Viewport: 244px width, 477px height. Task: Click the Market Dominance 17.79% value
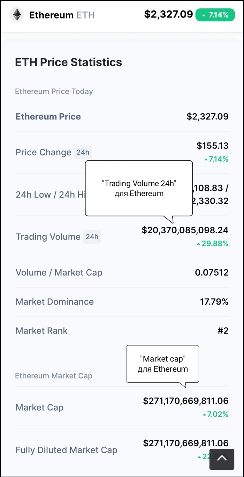coord(214,302)
